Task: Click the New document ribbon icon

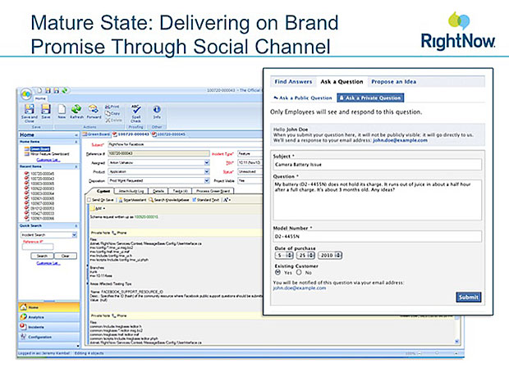Action: click(62, 111)
